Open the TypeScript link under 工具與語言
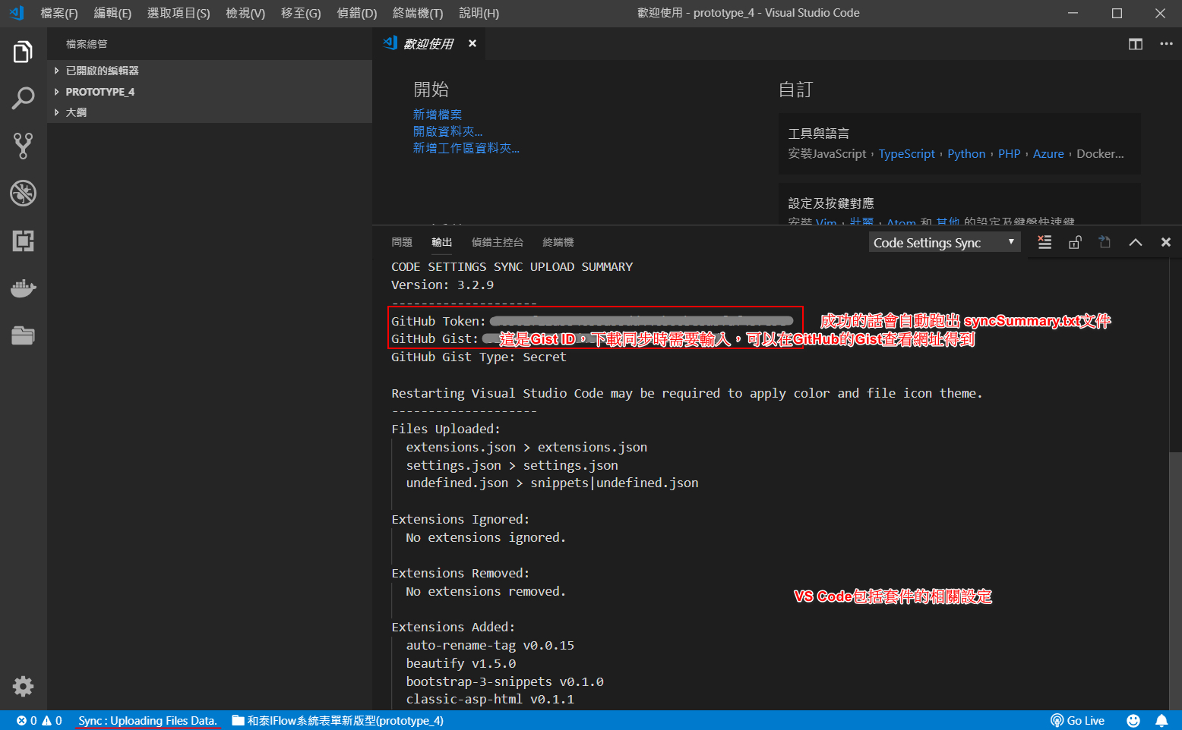 [x=906, y=153]
